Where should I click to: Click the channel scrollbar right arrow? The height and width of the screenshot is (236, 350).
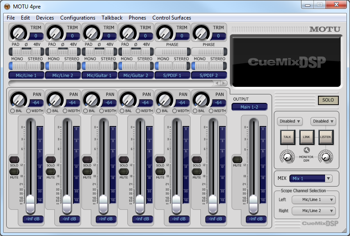[x=224, y=83]
